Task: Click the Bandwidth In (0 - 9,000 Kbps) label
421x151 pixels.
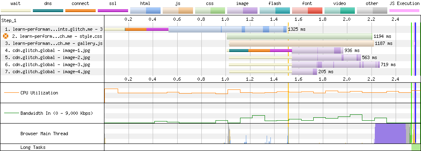Action: [57, 113]
